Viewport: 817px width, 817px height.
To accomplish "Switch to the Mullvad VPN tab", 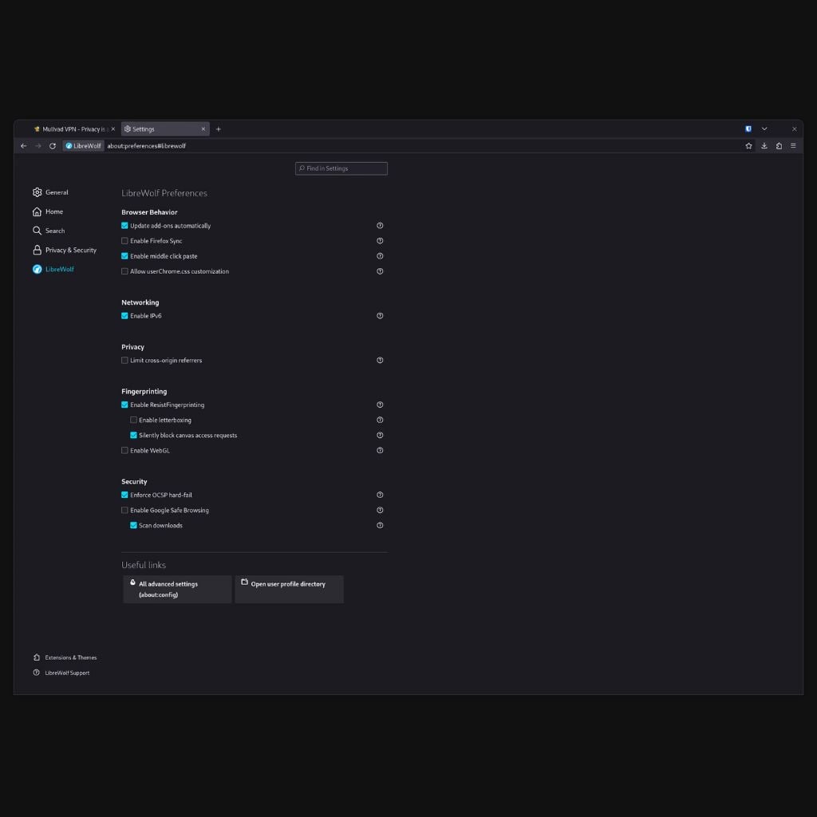I will pyautogui.click(x=73, y=129).
